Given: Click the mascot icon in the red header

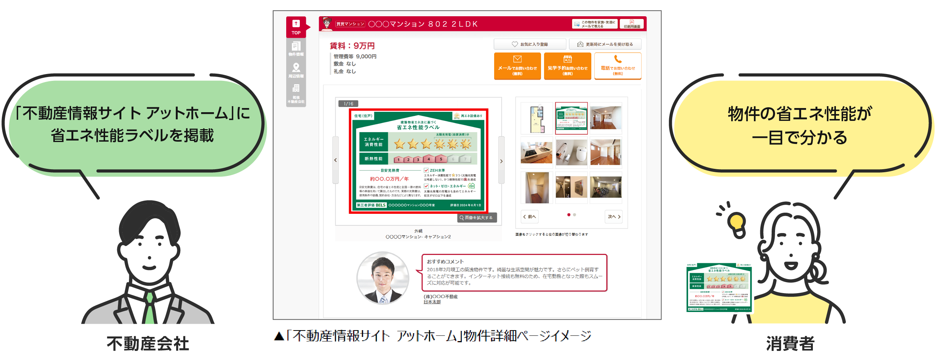Looking at the screenshot, I should (x=327, y=23).
